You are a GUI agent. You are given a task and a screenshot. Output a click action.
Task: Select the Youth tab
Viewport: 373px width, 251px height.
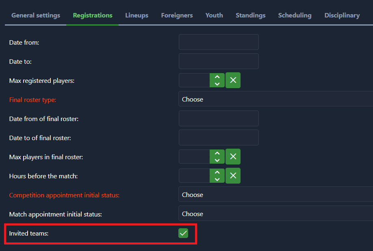(x=214, y=15)
